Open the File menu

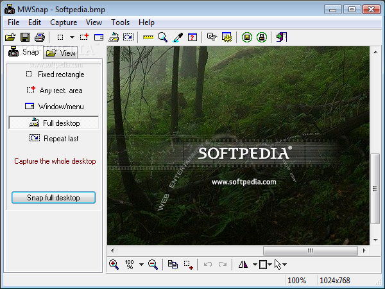tap(13, 22)
